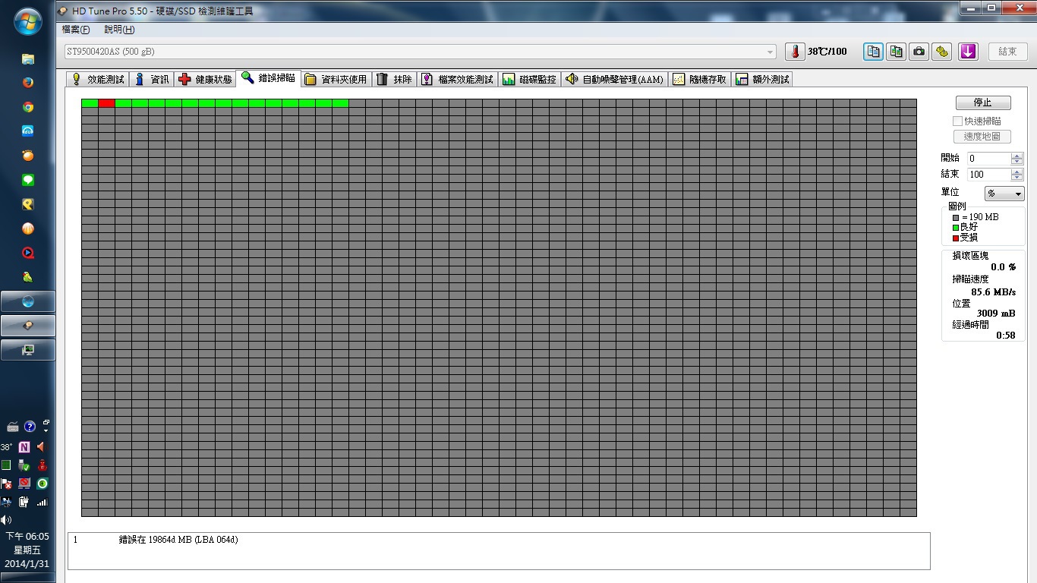
Task: Open Windows Explorer from taskbar
Action: click(x=28, y=58)
